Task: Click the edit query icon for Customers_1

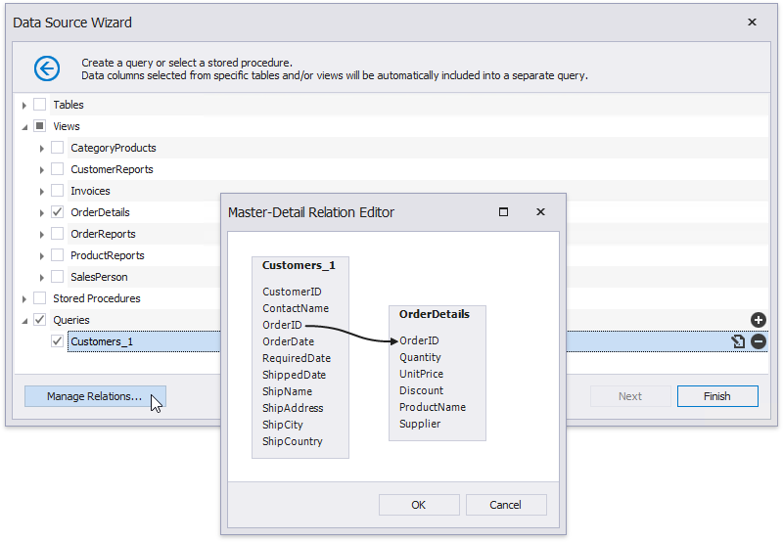Action: tap(738, 341)
